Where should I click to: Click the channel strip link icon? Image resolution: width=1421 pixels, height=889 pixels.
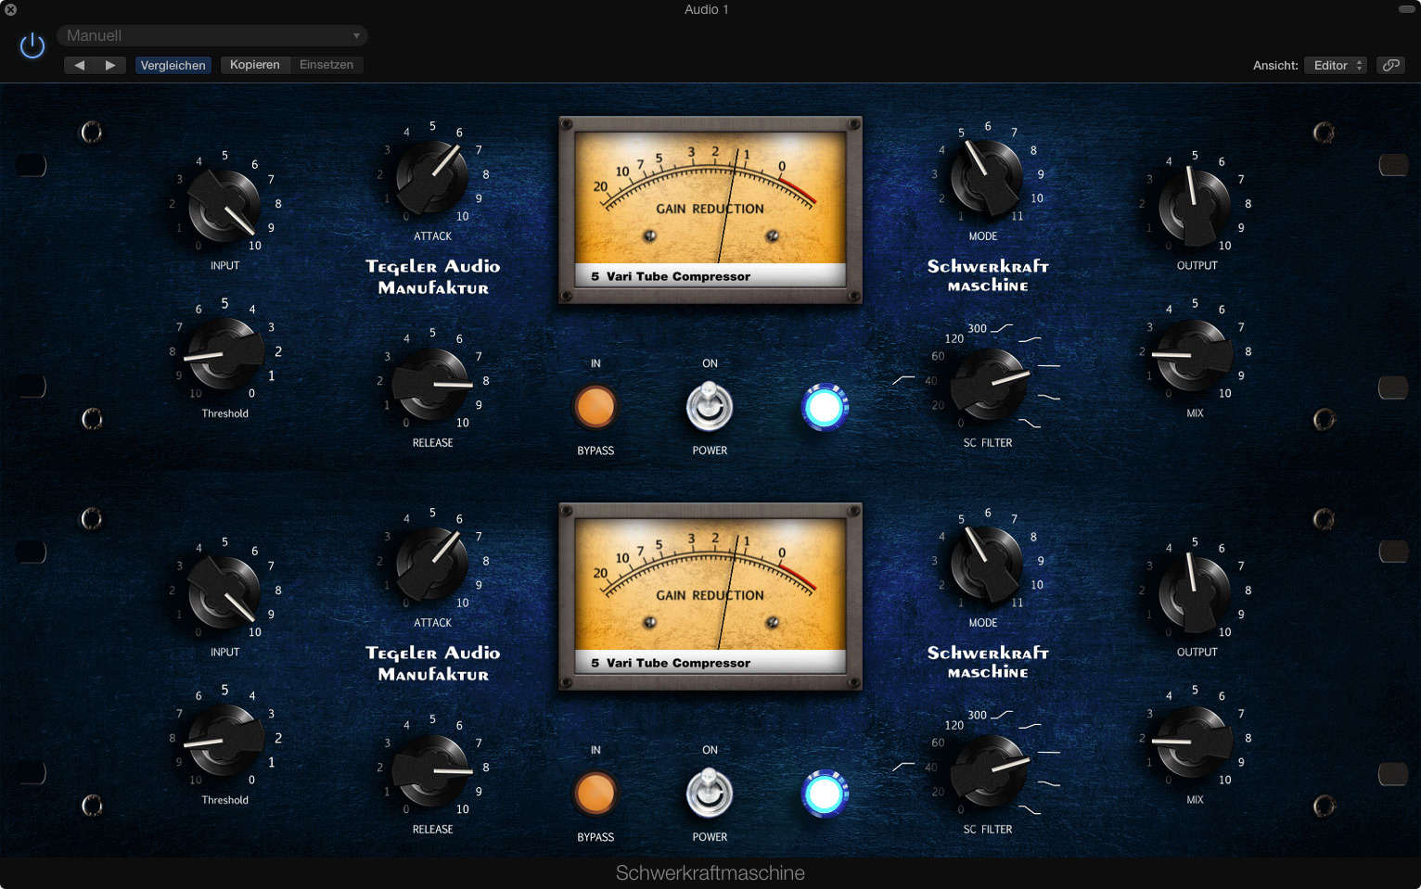coord(1390,65)
